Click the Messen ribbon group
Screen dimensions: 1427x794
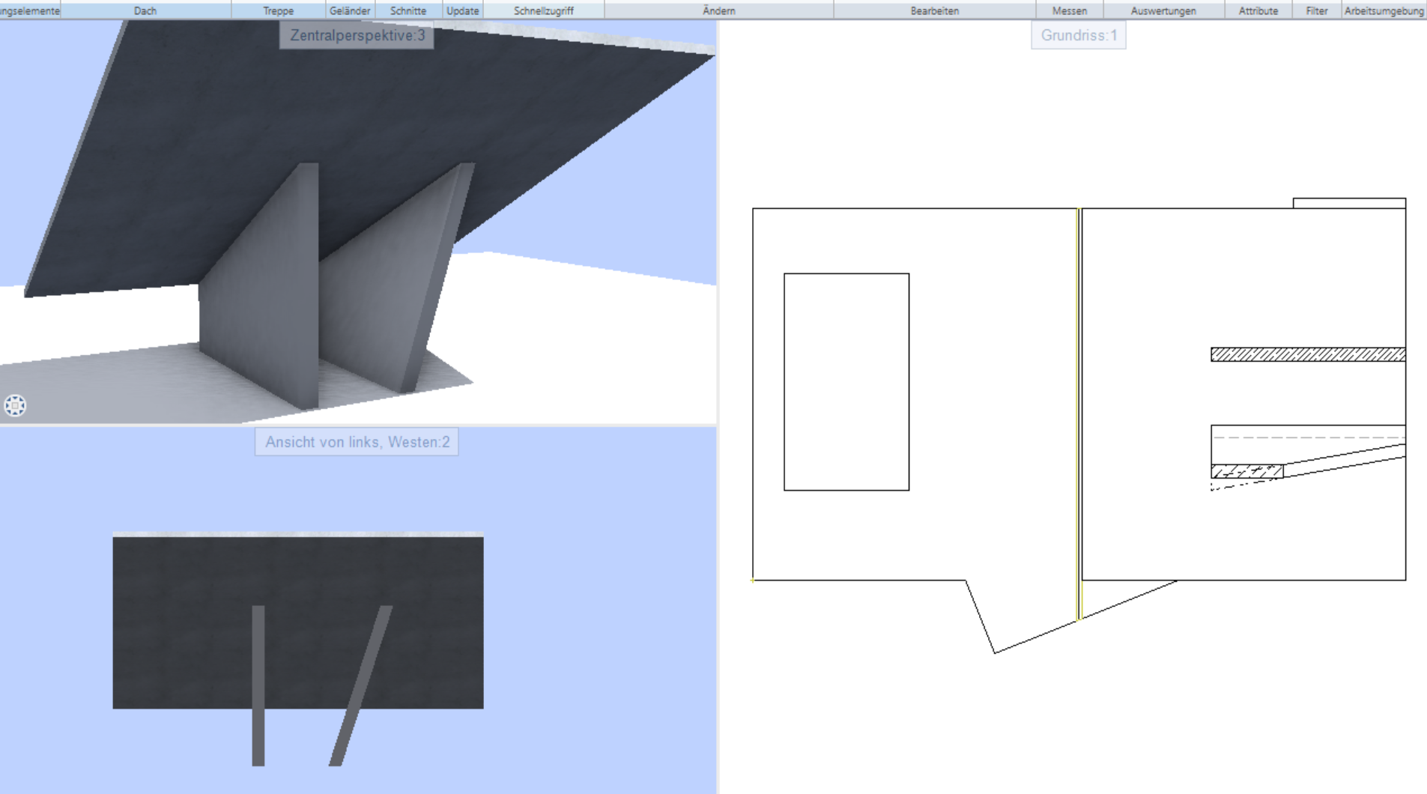coord(1069,10)
